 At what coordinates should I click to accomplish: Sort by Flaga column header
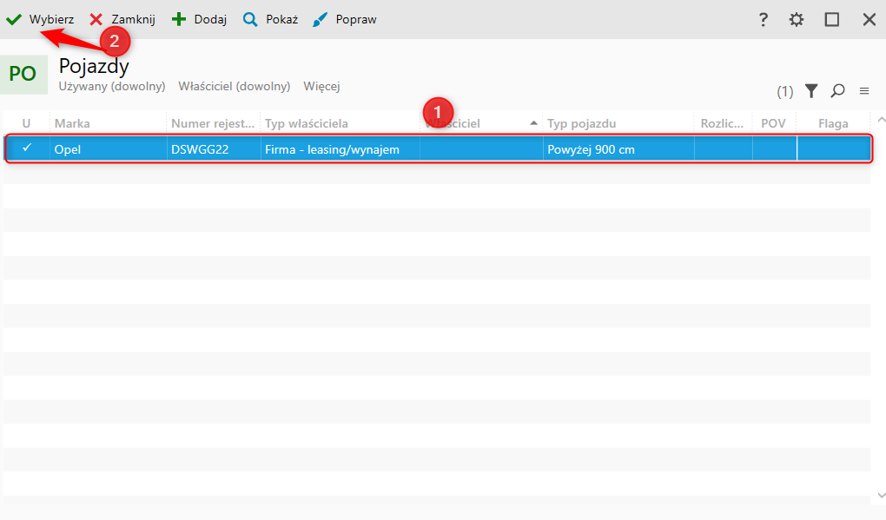[x=833, y=123]
